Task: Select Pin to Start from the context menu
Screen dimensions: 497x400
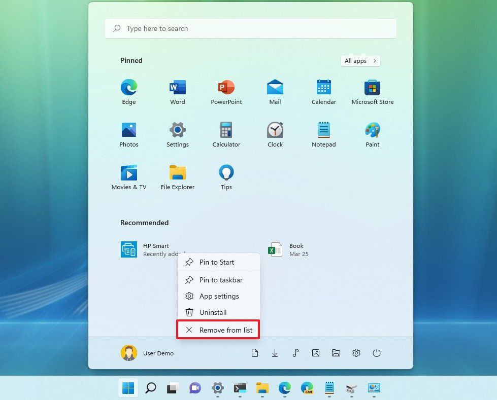Action: click(217, 262)
